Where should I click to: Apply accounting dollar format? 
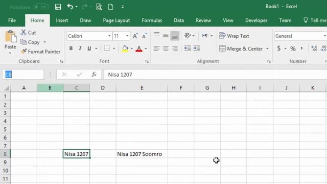point(279,49)
